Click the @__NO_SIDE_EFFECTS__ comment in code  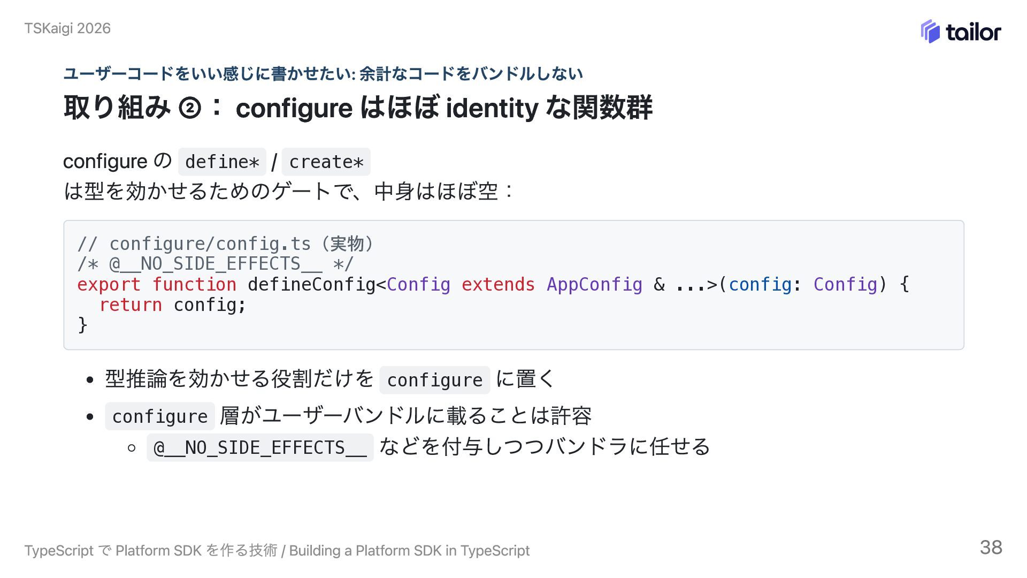click(215, 264)
